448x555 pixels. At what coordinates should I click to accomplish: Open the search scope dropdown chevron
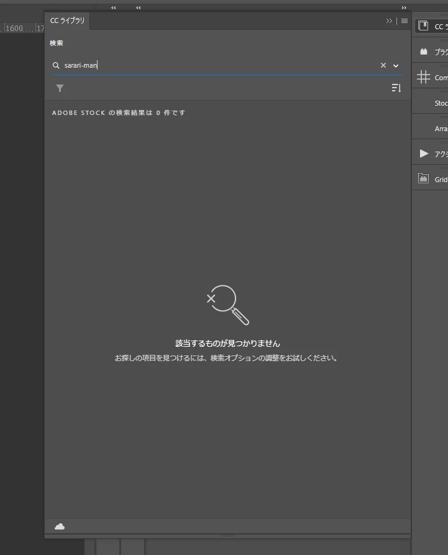(x=396, y=65)
